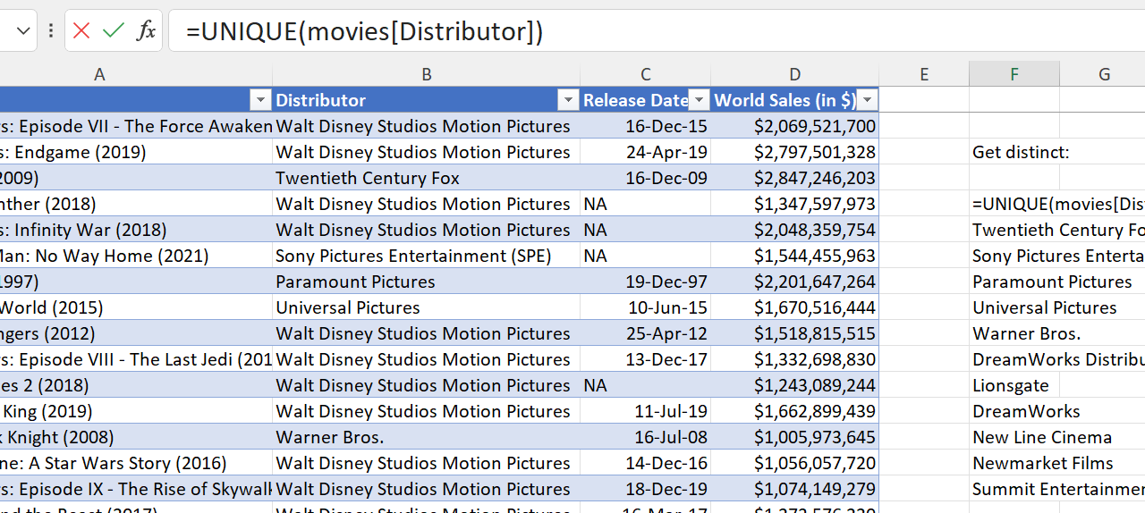Click the vertical dots handle beside the Name Box
The image size is (1145, 513).
point(51,31)
